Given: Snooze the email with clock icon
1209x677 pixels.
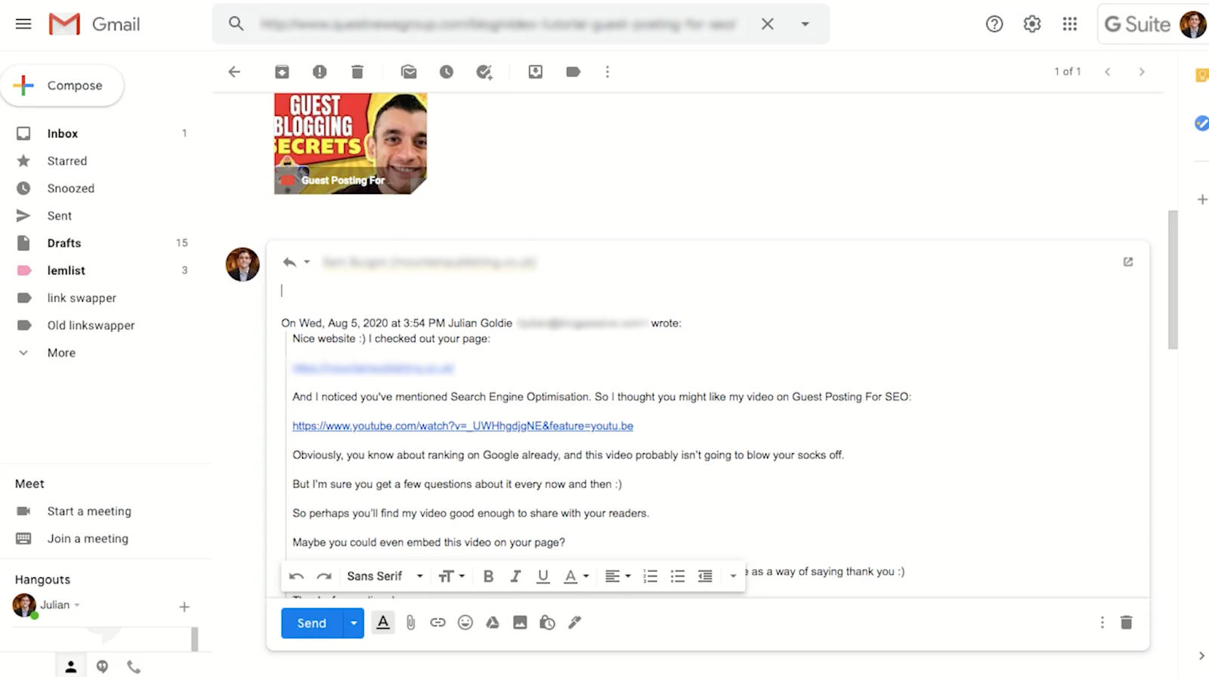Looking at the screenshot, I should click(x=447, y=72).
